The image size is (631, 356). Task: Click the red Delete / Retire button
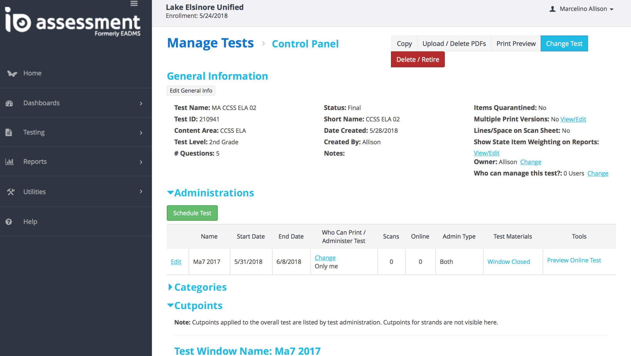[417, 59]
